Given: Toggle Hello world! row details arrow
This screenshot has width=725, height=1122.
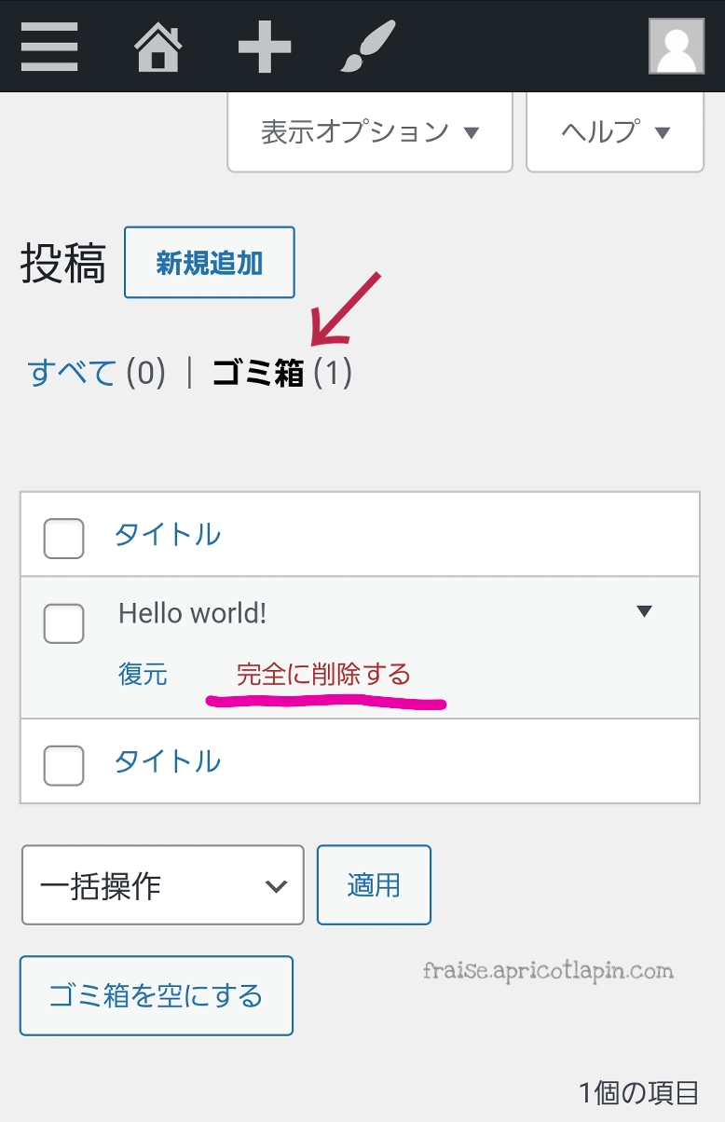Looking at the screenshot, I should click(644, 611).
